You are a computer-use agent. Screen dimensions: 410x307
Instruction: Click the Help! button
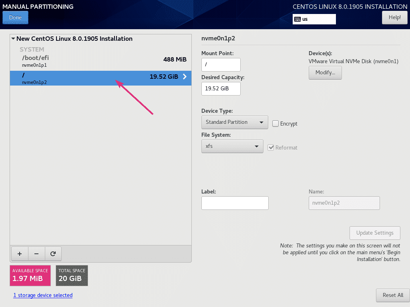click(394, 18)
